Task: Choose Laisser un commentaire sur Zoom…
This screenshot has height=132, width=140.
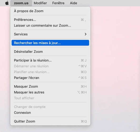Action: pyautogui.click(x=50, y=26)
